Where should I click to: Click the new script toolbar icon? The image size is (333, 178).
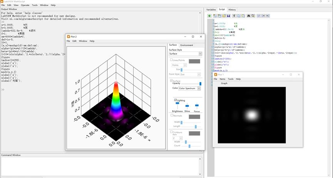coord(215,16)
